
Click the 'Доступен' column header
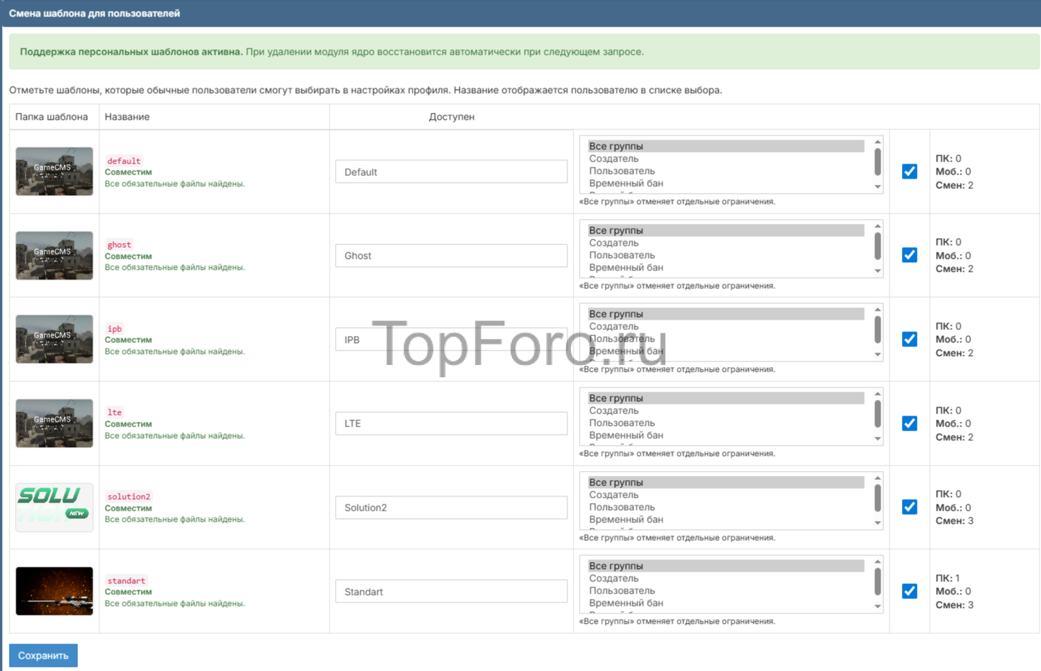pyautogui.click(x=452, y=117)
